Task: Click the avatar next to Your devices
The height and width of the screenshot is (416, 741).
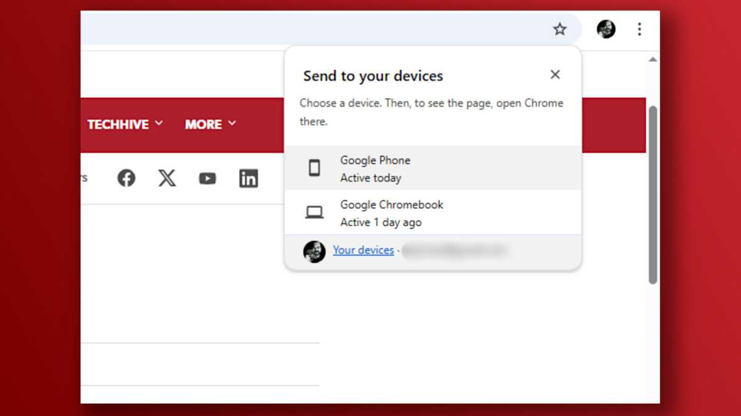Action: (314, 251)
